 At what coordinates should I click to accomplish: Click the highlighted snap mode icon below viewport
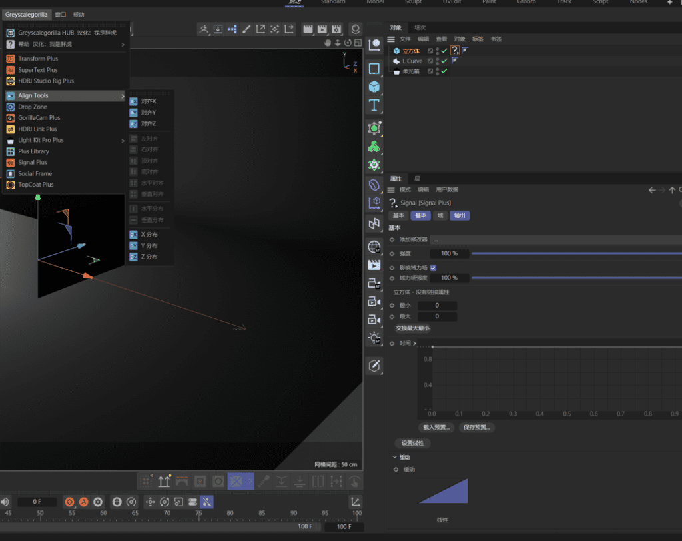(236, 482)
